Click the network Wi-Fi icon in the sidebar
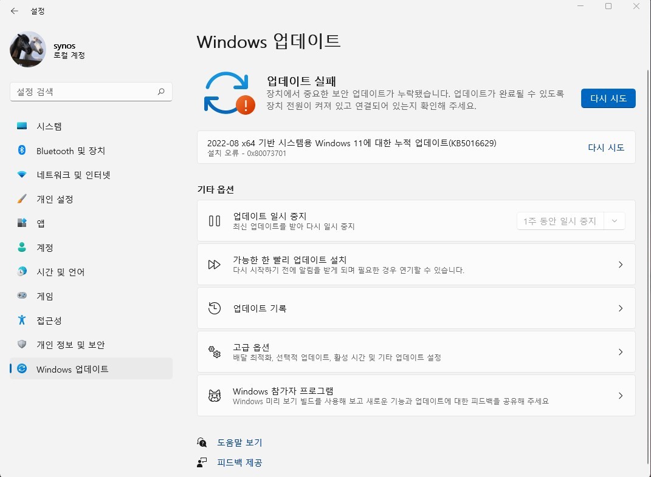 pyautogui.click(x=22, y=174)
